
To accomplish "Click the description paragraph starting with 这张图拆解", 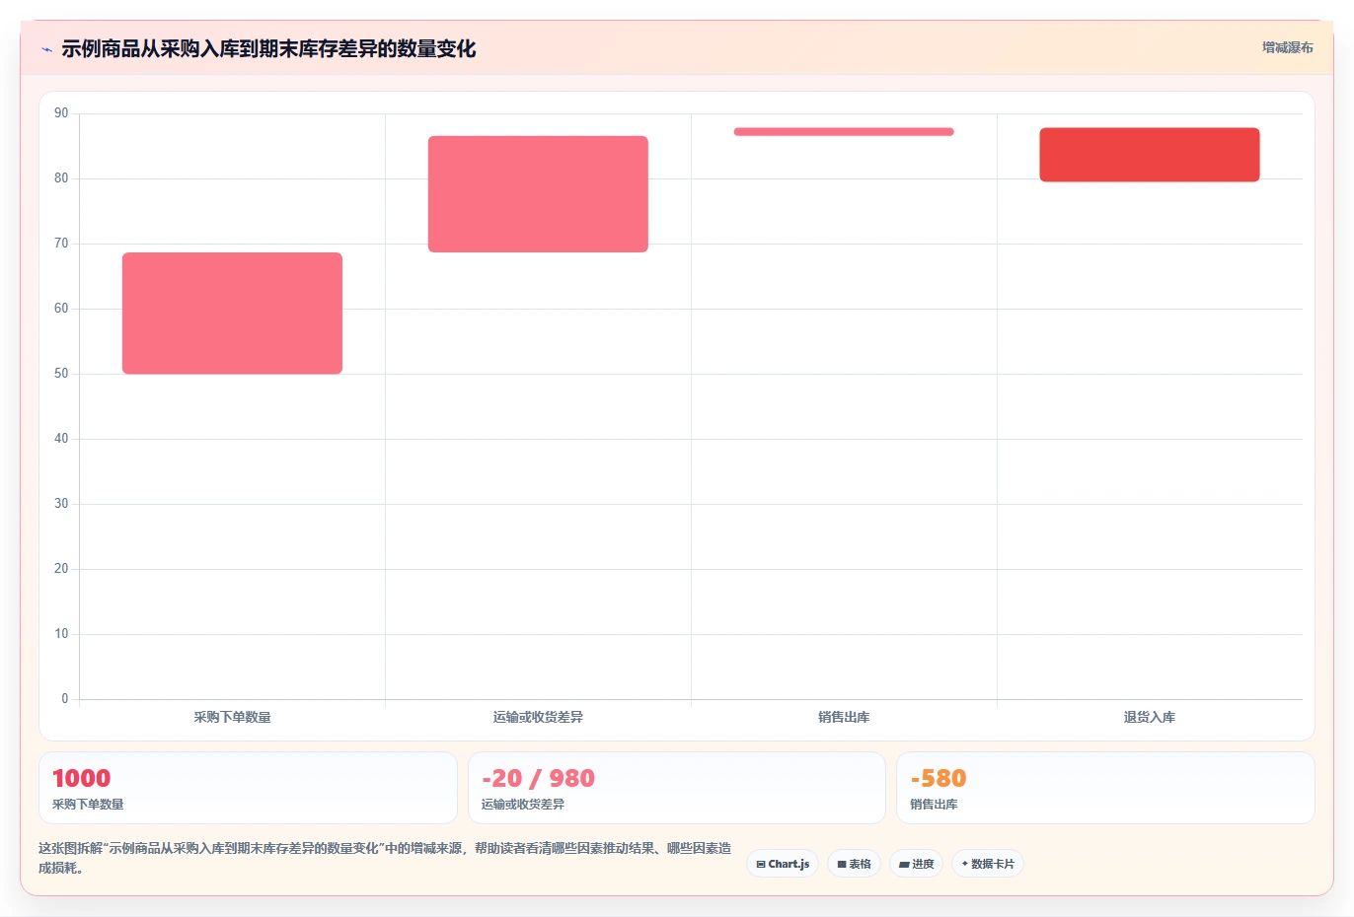I will point(385,858).
